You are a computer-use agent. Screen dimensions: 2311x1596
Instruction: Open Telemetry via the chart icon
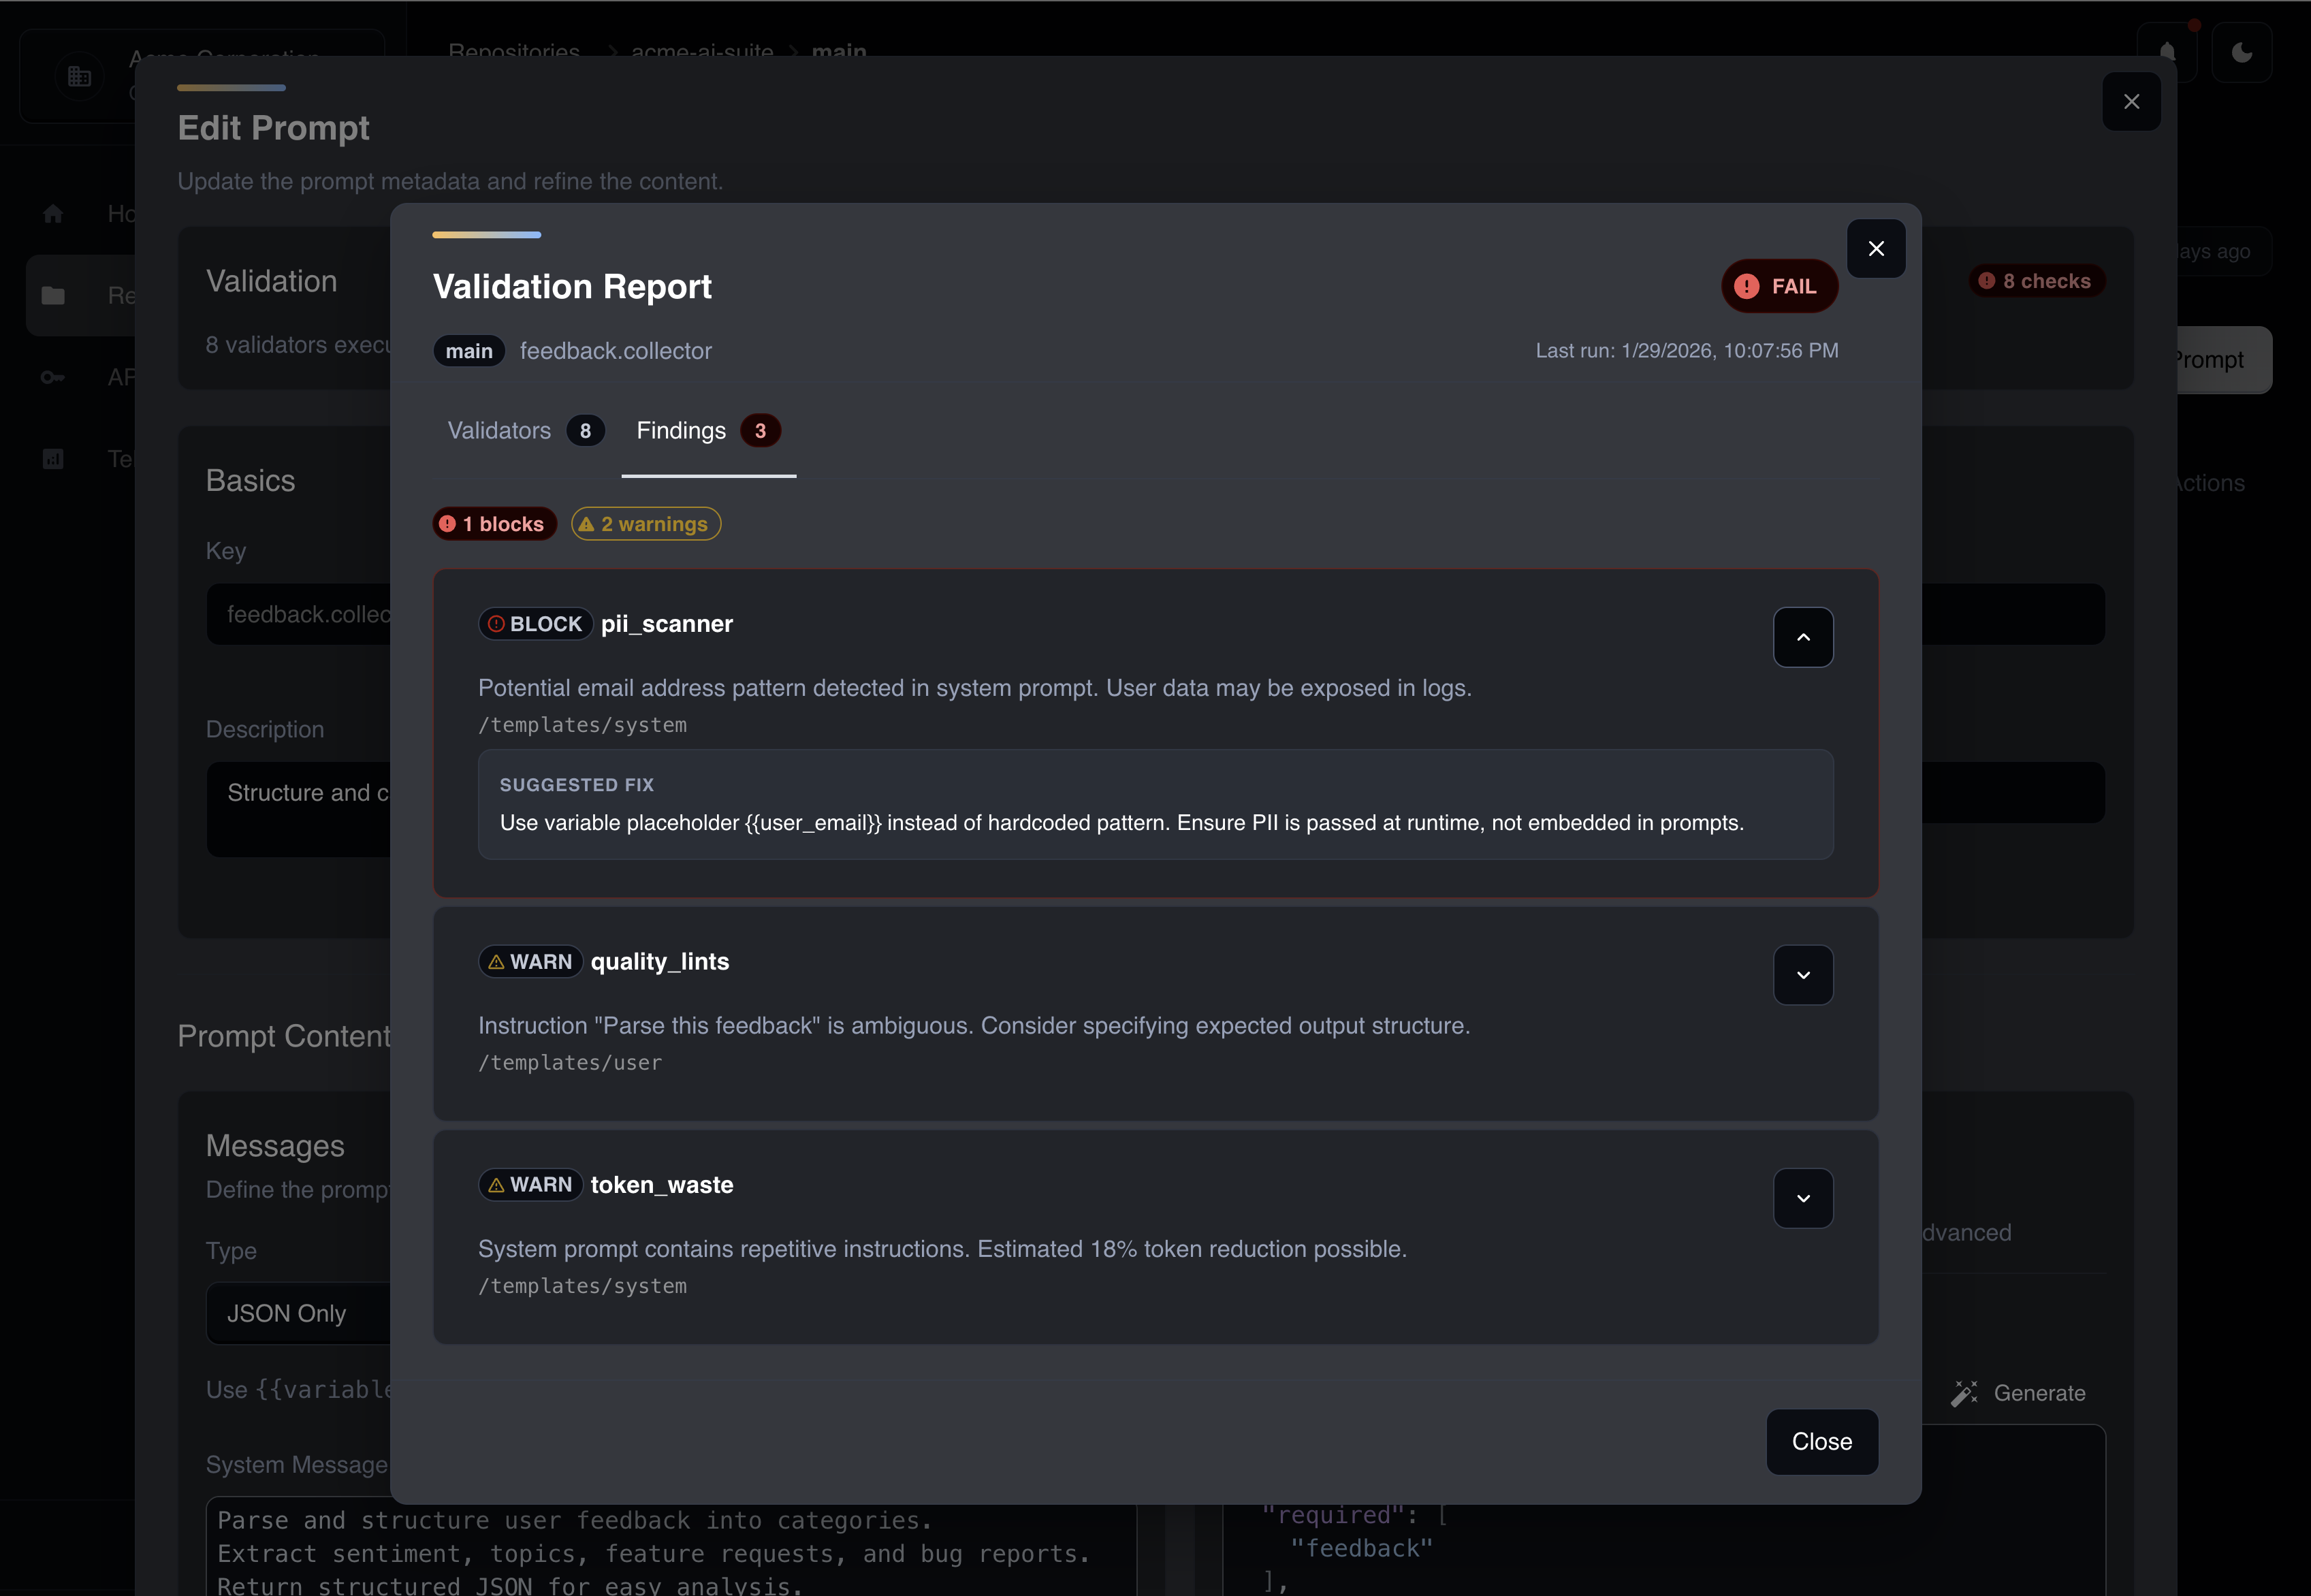[x=52, y=458]
